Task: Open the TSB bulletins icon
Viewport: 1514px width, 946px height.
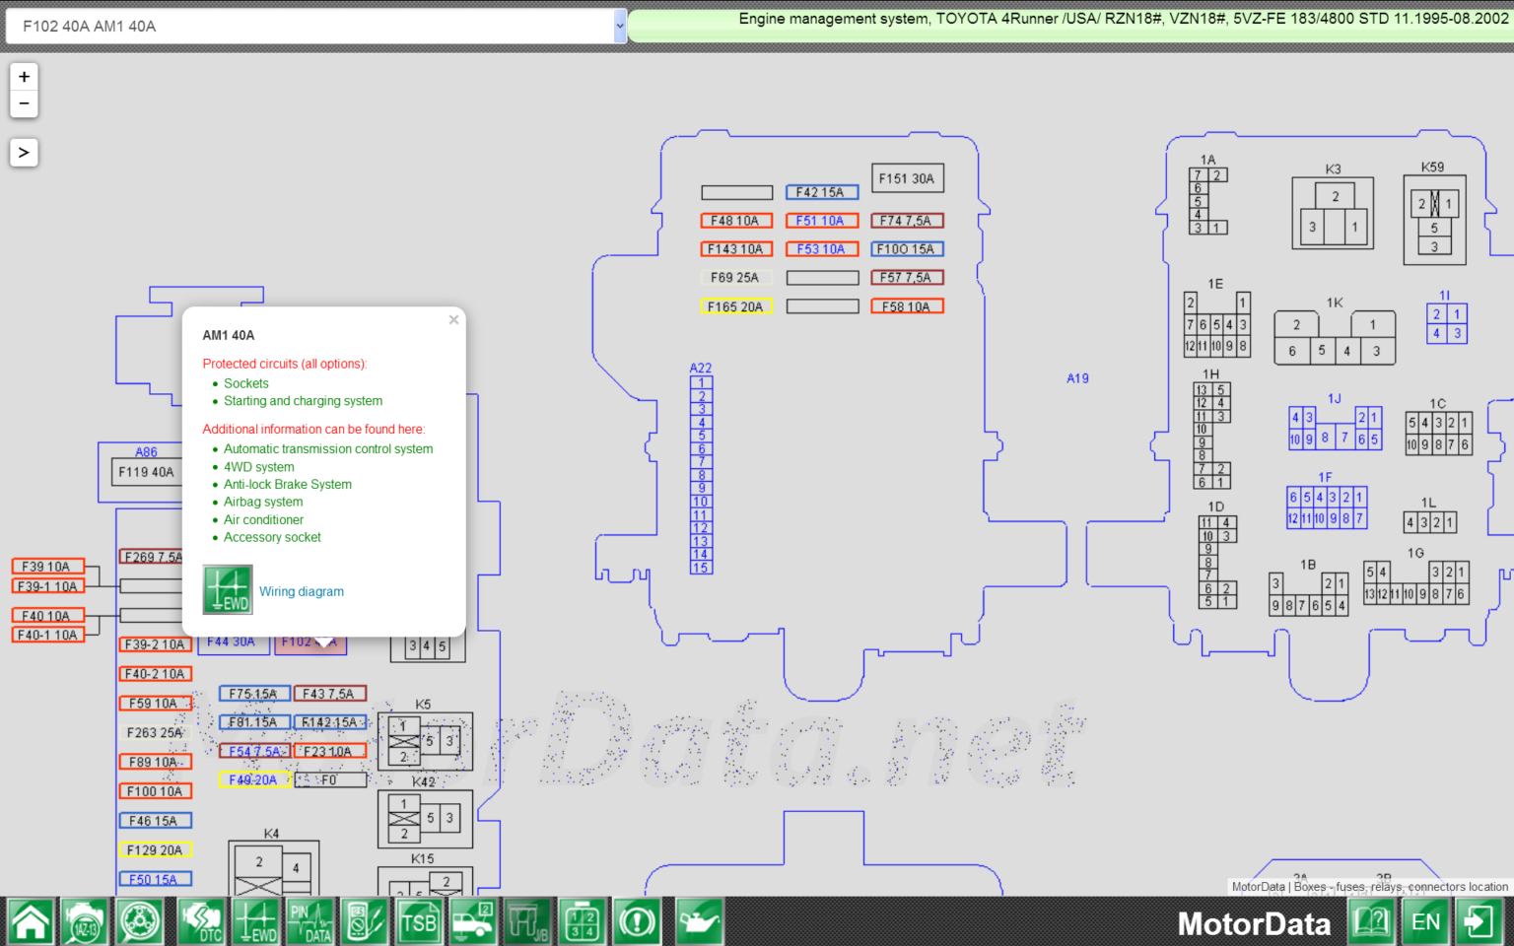Action: (419, 922)
